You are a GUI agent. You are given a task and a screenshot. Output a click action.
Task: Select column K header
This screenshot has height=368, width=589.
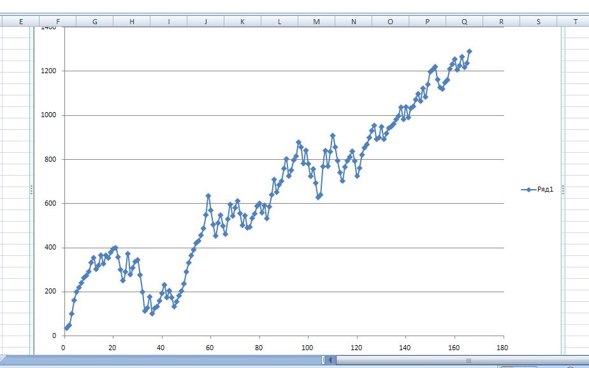coord(243,22)
